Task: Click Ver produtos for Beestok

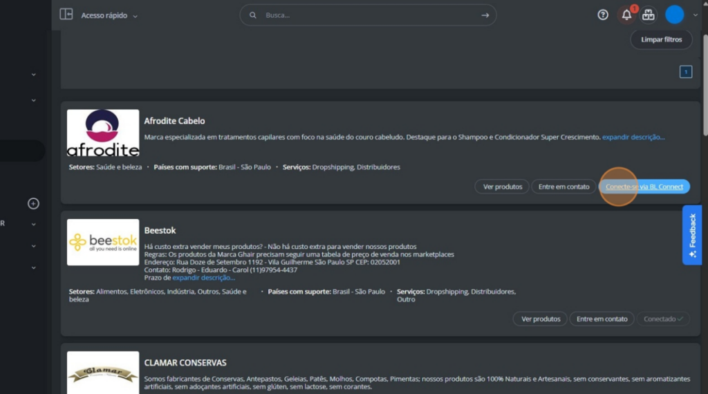Action: pyautogui.click(x=540, y=319)
